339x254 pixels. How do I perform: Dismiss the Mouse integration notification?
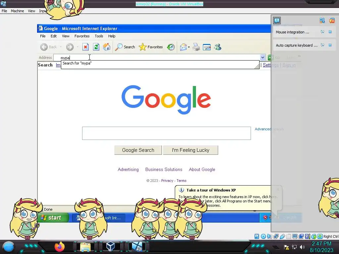tap(330, 32)
